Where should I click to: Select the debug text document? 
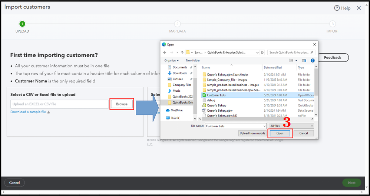[211, 100]
